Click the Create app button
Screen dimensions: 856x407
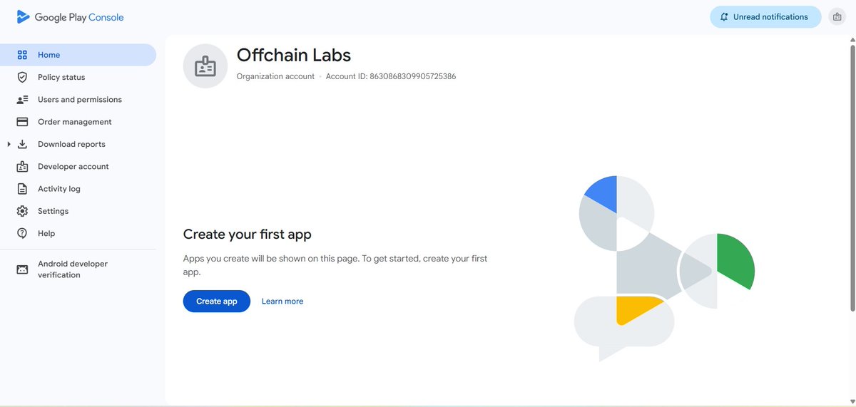(x=217, y=302)
